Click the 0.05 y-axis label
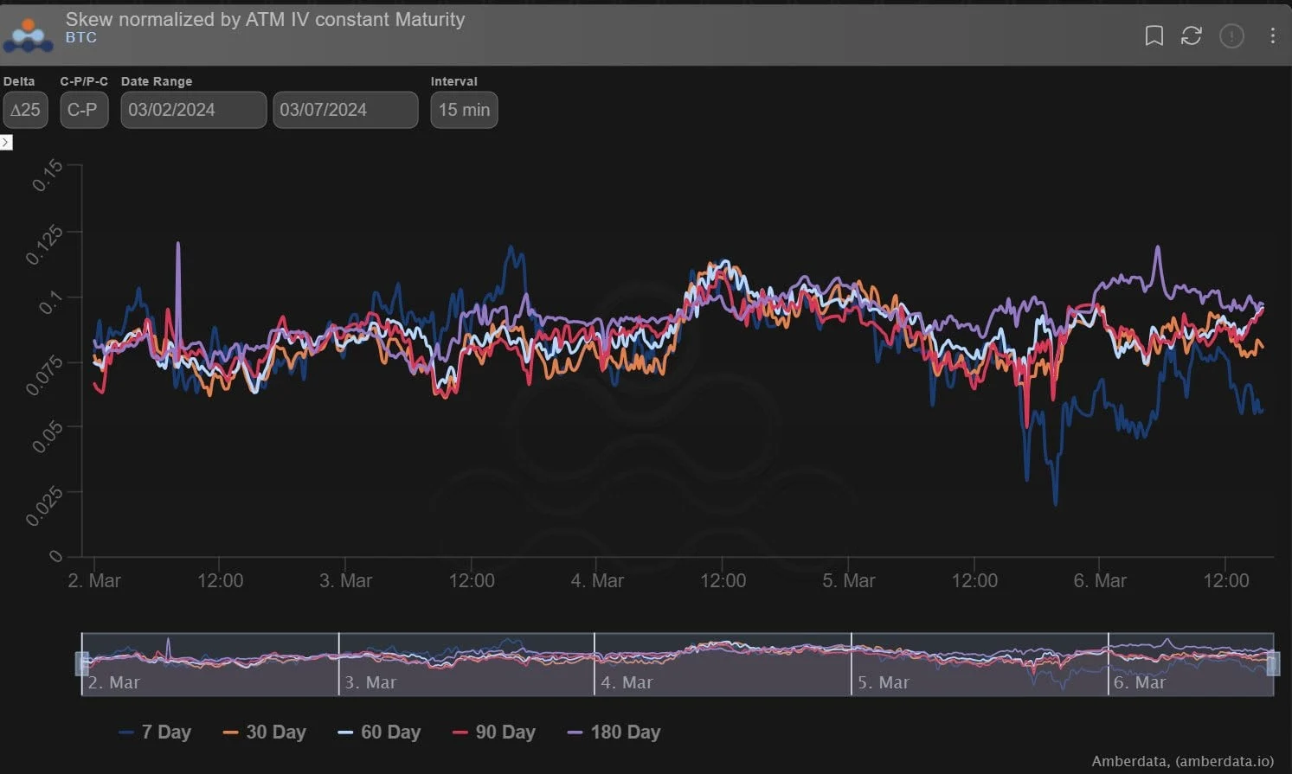 (x=47, y=437)
